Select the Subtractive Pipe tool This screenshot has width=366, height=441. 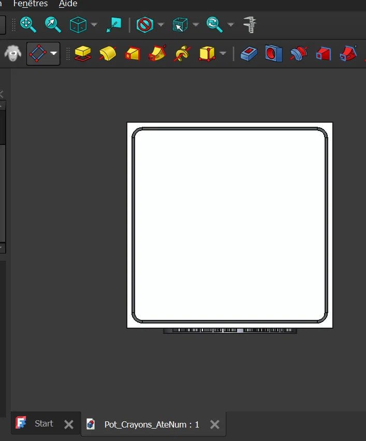tap(348, 53)
